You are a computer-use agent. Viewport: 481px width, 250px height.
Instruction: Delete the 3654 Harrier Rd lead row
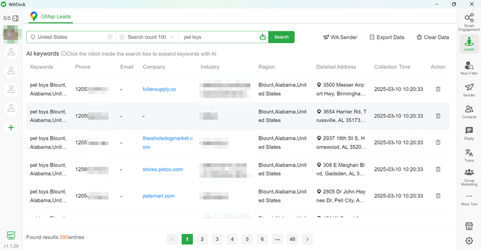(x=438, y=116)
